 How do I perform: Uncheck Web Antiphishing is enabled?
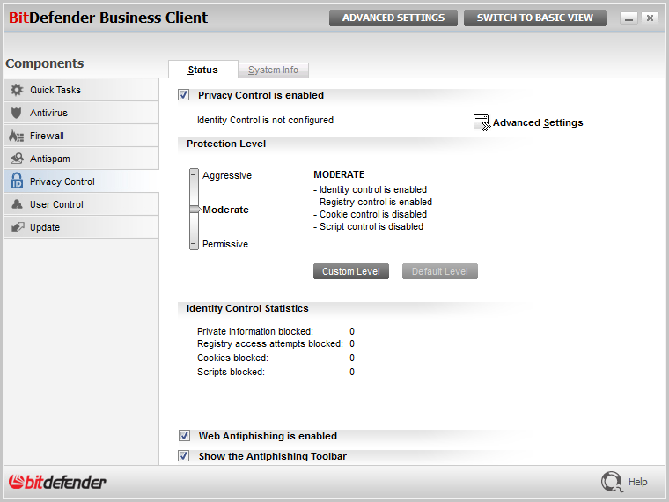pos(184,436)
